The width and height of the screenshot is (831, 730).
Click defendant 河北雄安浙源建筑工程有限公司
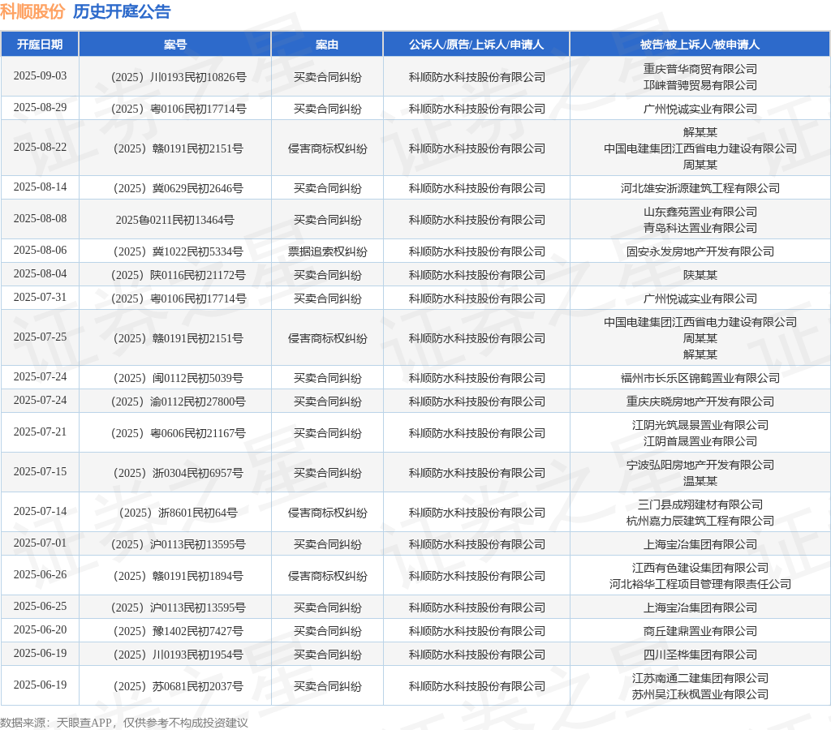tap(700, 189)
